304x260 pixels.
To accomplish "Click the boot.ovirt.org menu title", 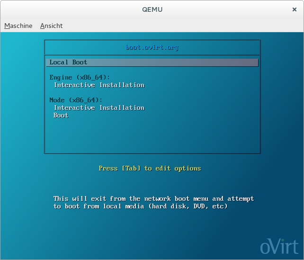I will pyautogui.click(x=152, y=48).
